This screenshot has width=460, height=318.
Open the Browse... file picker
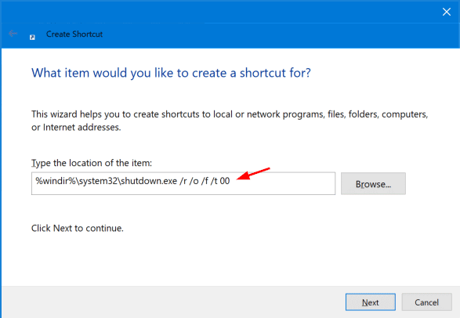(373, 184)
